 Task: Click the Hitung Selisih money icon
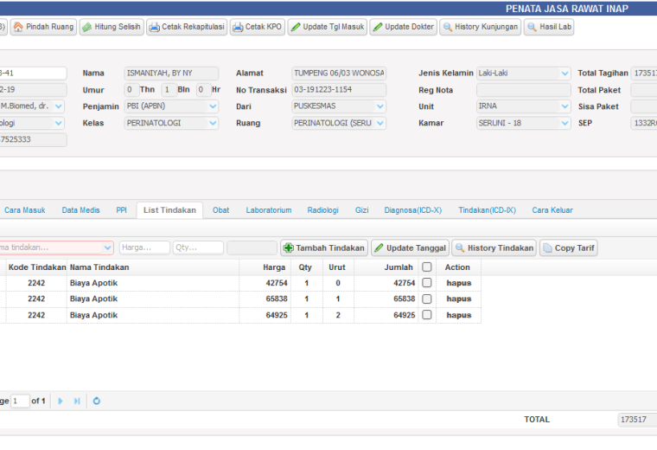(x=86, y=27)
